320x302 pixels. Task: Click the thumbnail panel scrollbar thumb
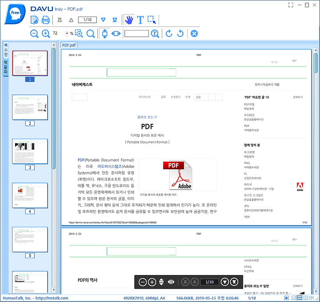coord(53,108)
